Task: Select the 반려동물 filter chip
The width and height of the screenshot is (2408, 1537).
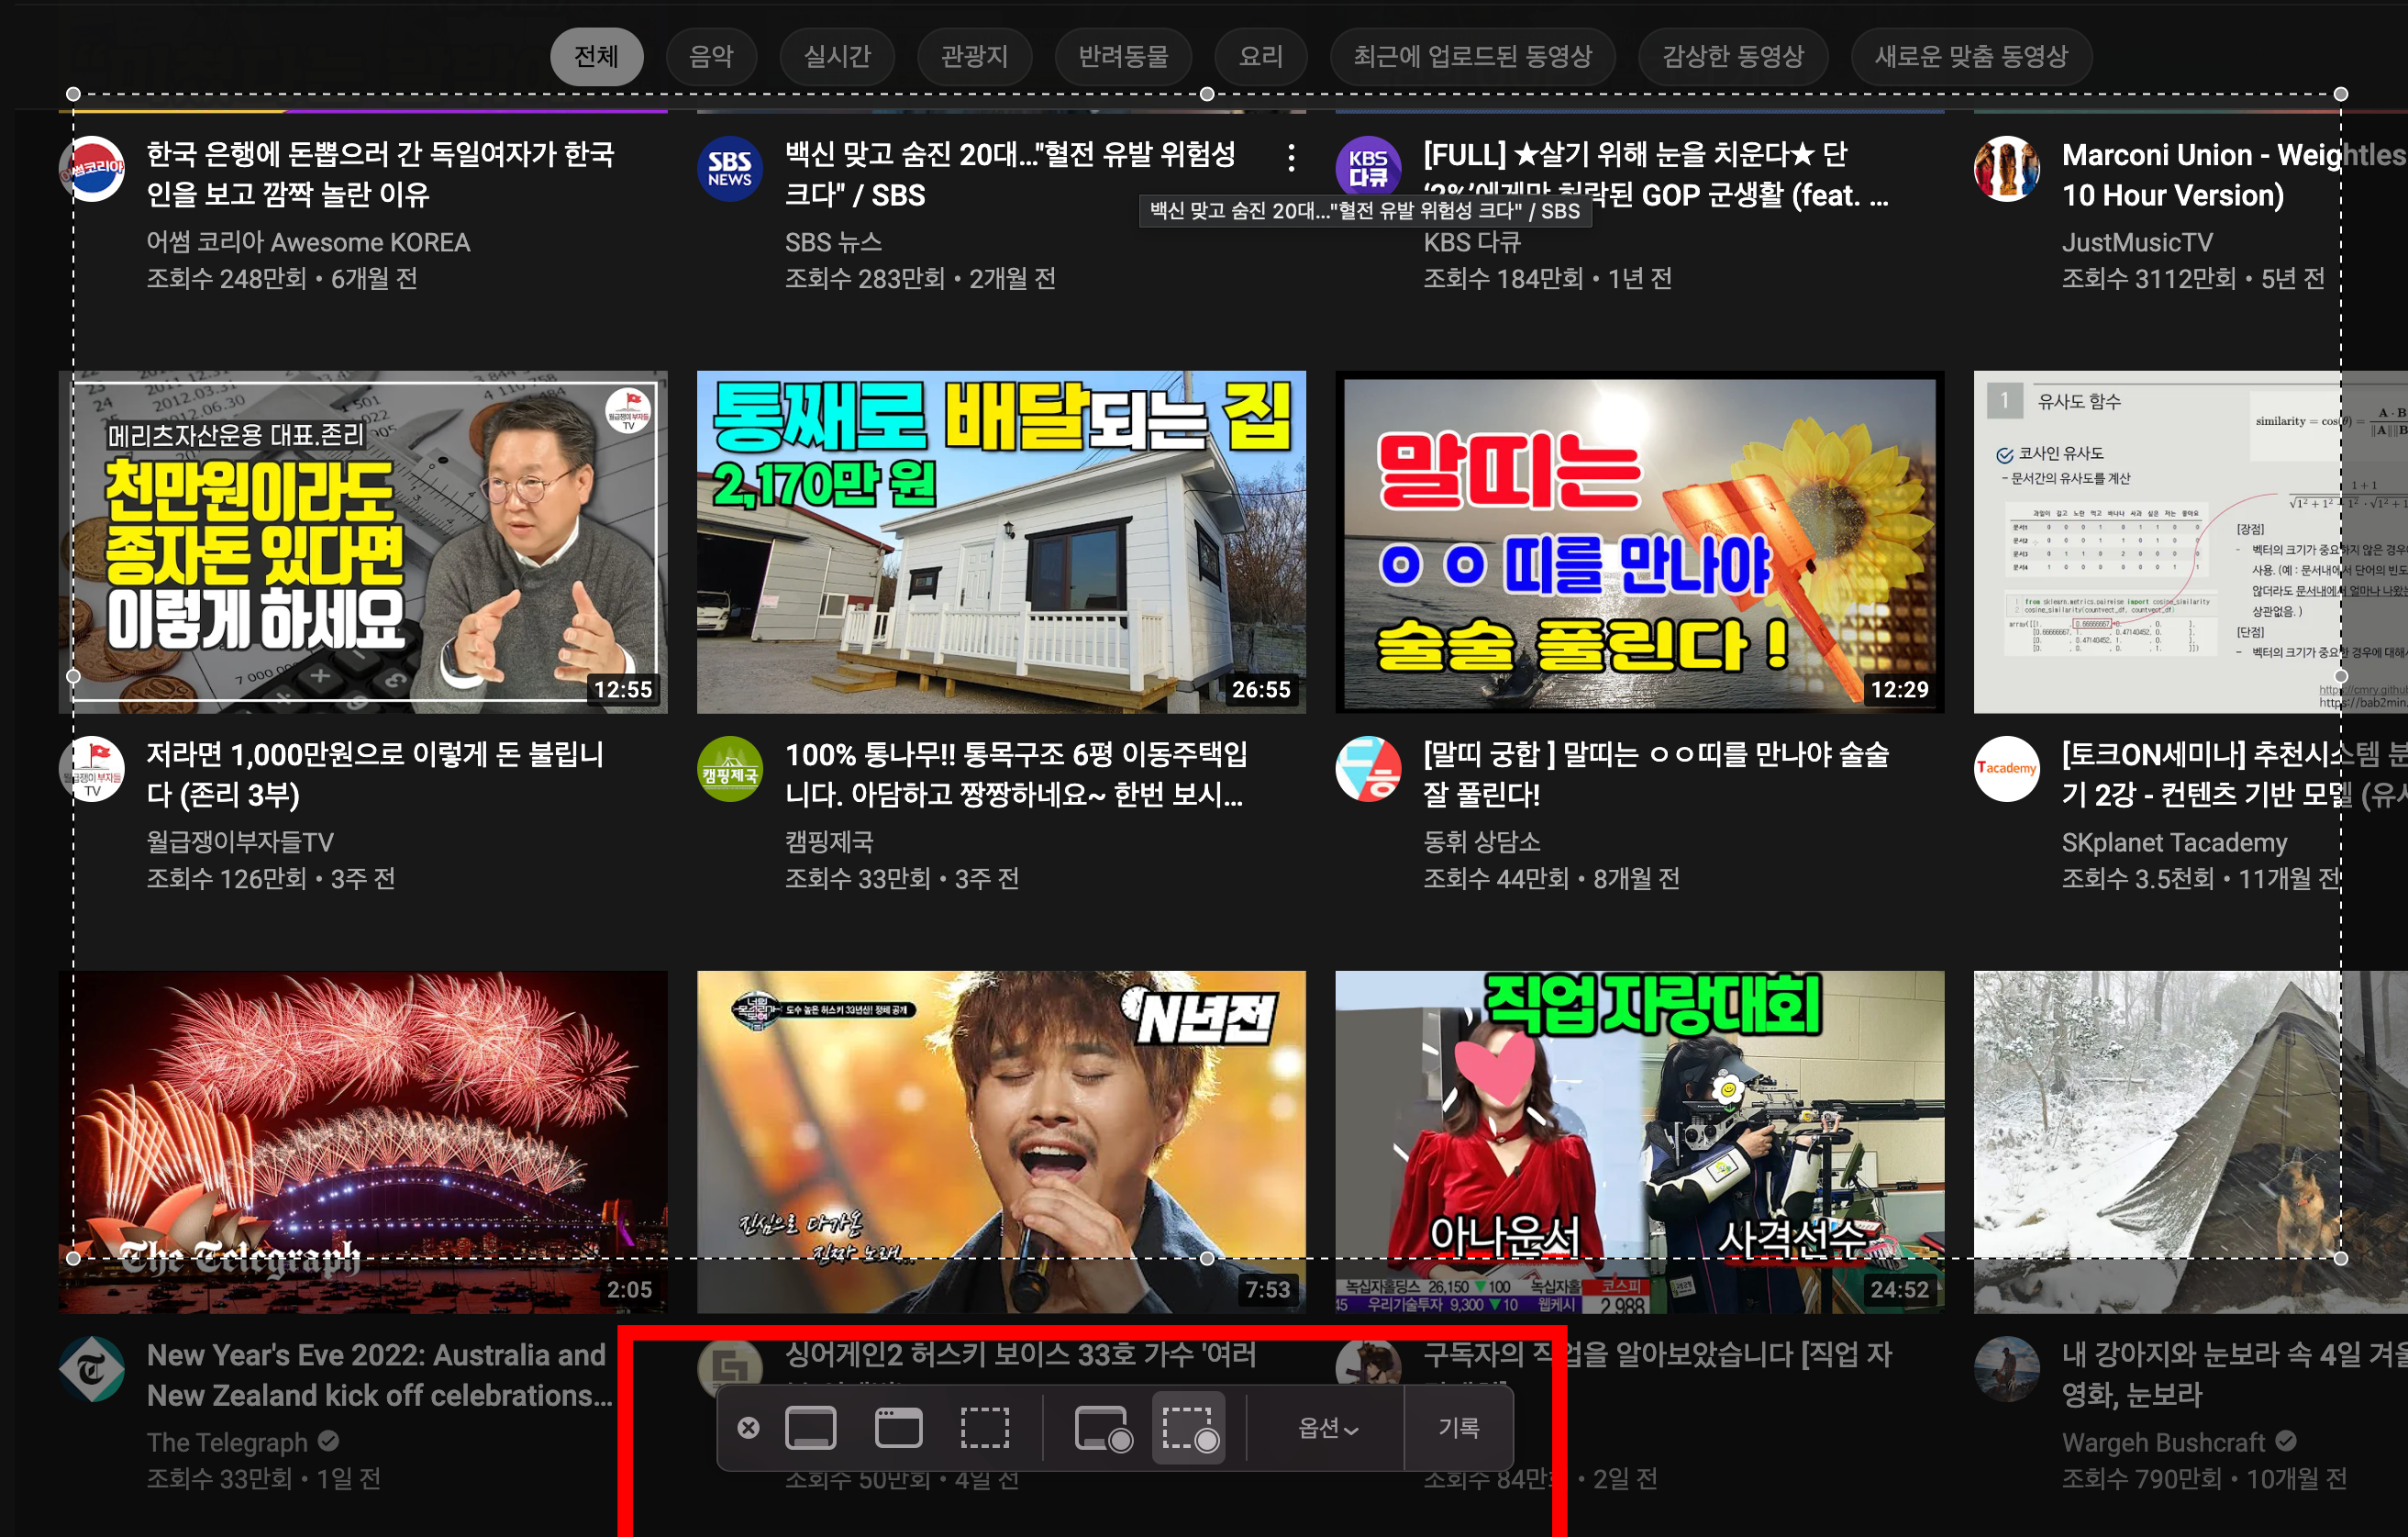Action: coord(1123,56)
